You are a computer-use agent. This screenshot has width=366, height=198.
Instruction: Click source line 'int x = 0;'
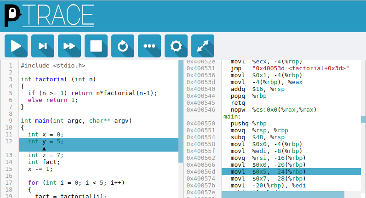click(x=46, y=134)
